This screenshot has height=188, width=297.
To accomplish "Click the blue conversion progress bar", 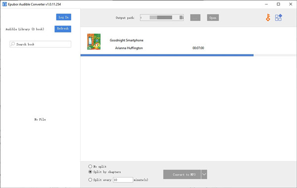I will point(167,55).
